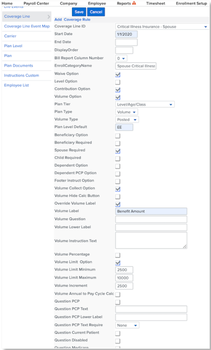
Task: Check the Dependent PCP Option box
Action: [x=118, y=174]
